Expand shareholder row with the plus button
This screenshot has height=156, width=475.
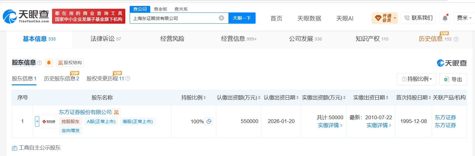coord(37,121)
